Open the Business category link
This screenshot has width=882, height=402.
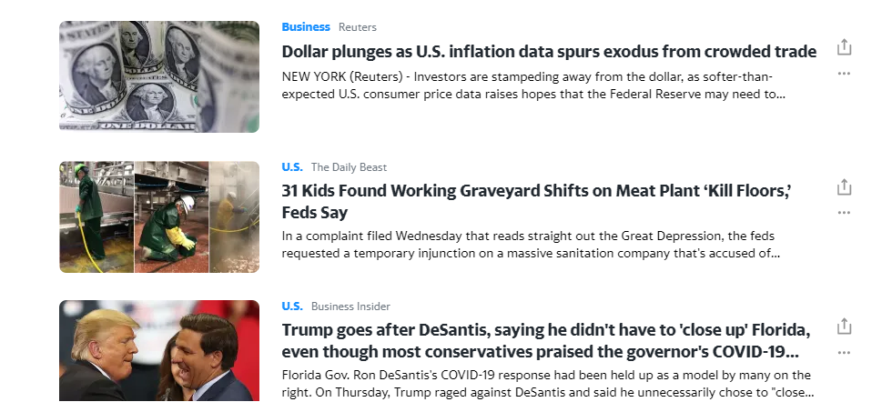click(x=306, y=27)
